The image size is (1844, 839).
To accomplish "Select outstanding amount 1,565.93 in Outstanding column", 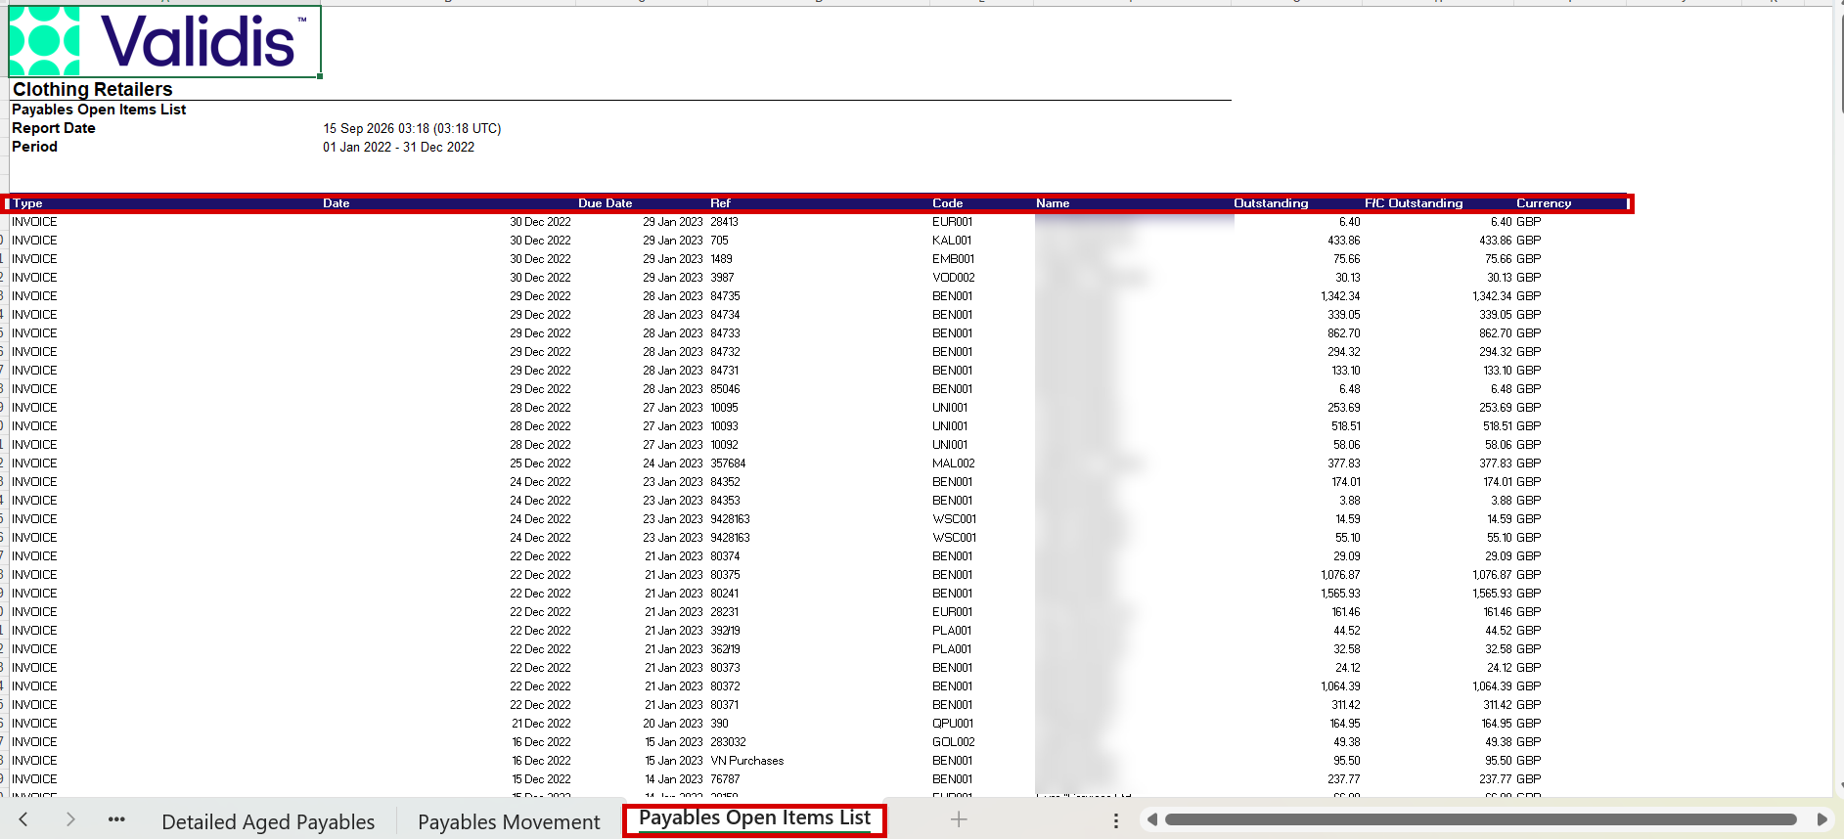I will (1339, 594).
